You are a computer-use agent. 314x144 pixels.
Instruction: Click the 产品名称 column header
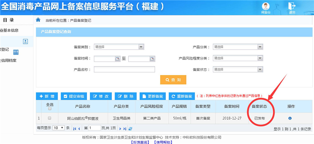point(83,106)
